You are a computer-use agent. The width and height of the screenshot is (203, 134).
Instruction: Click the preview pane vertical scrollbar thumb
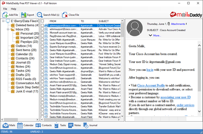[x=199, y=70]
